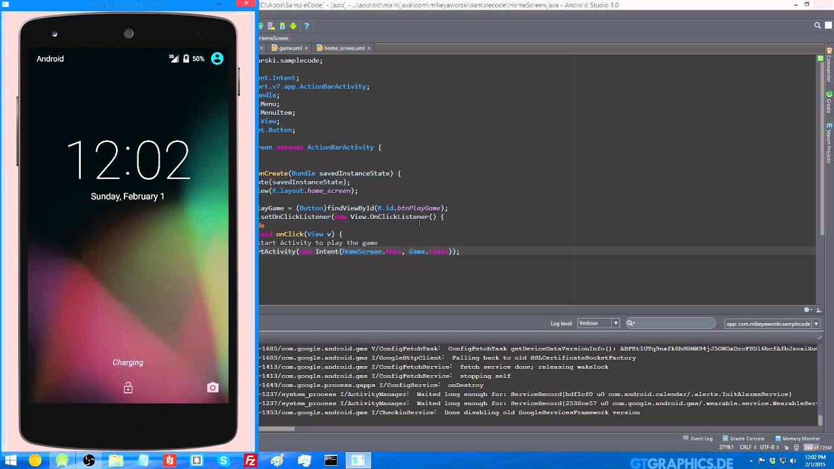This screenshot has width=834, height=469.
Task: Open the file explorer taskbar icon
Action: [116, 461]
